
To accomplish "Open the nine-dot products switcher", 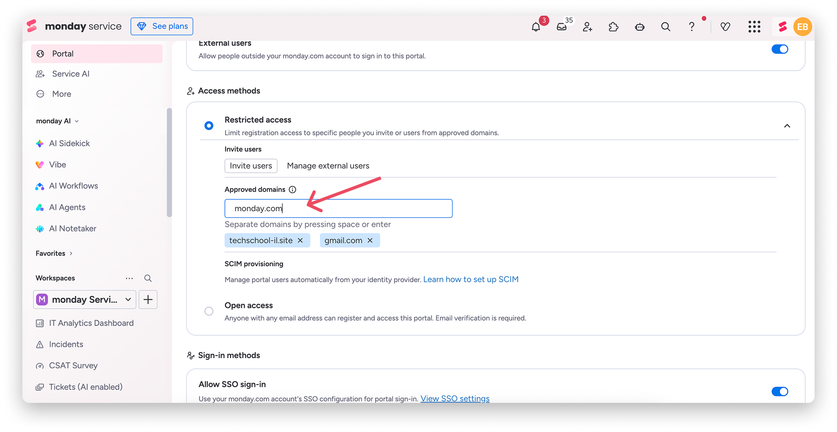I will pos(755,27).
